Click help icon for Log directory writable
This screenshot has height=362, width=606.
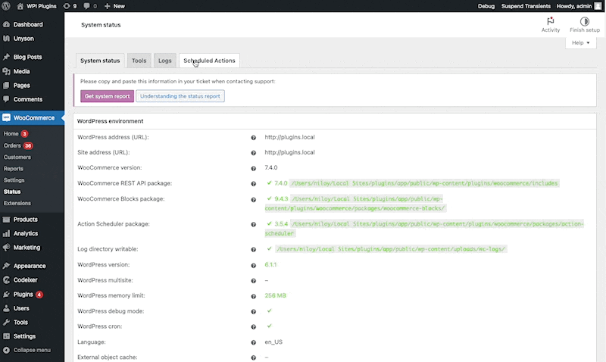point(254,249)
